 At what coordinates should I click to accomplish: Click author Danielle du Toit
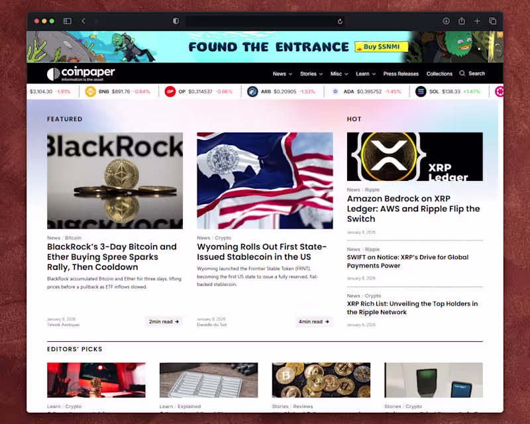[x=212, y=325]
